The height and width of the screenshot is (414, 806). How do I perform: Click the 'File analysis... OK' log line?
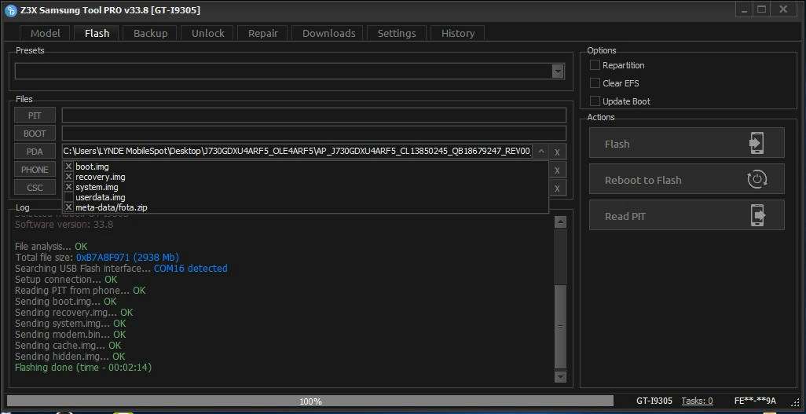click(x=51, y=247)
